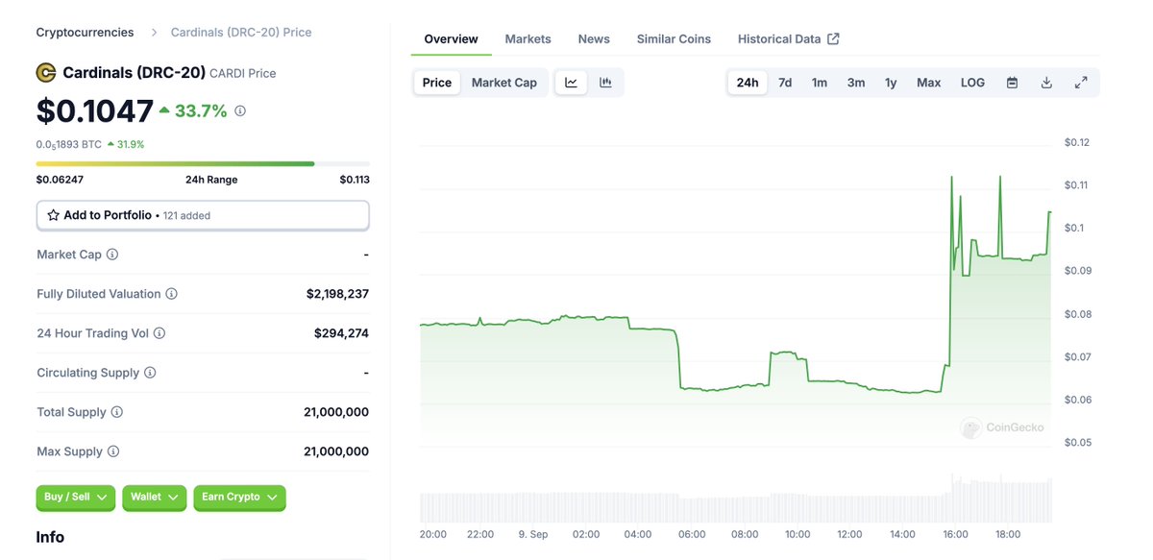Open Historical Data external link tab
Screen dimensions: 1153x560
(x=788, y=39)
